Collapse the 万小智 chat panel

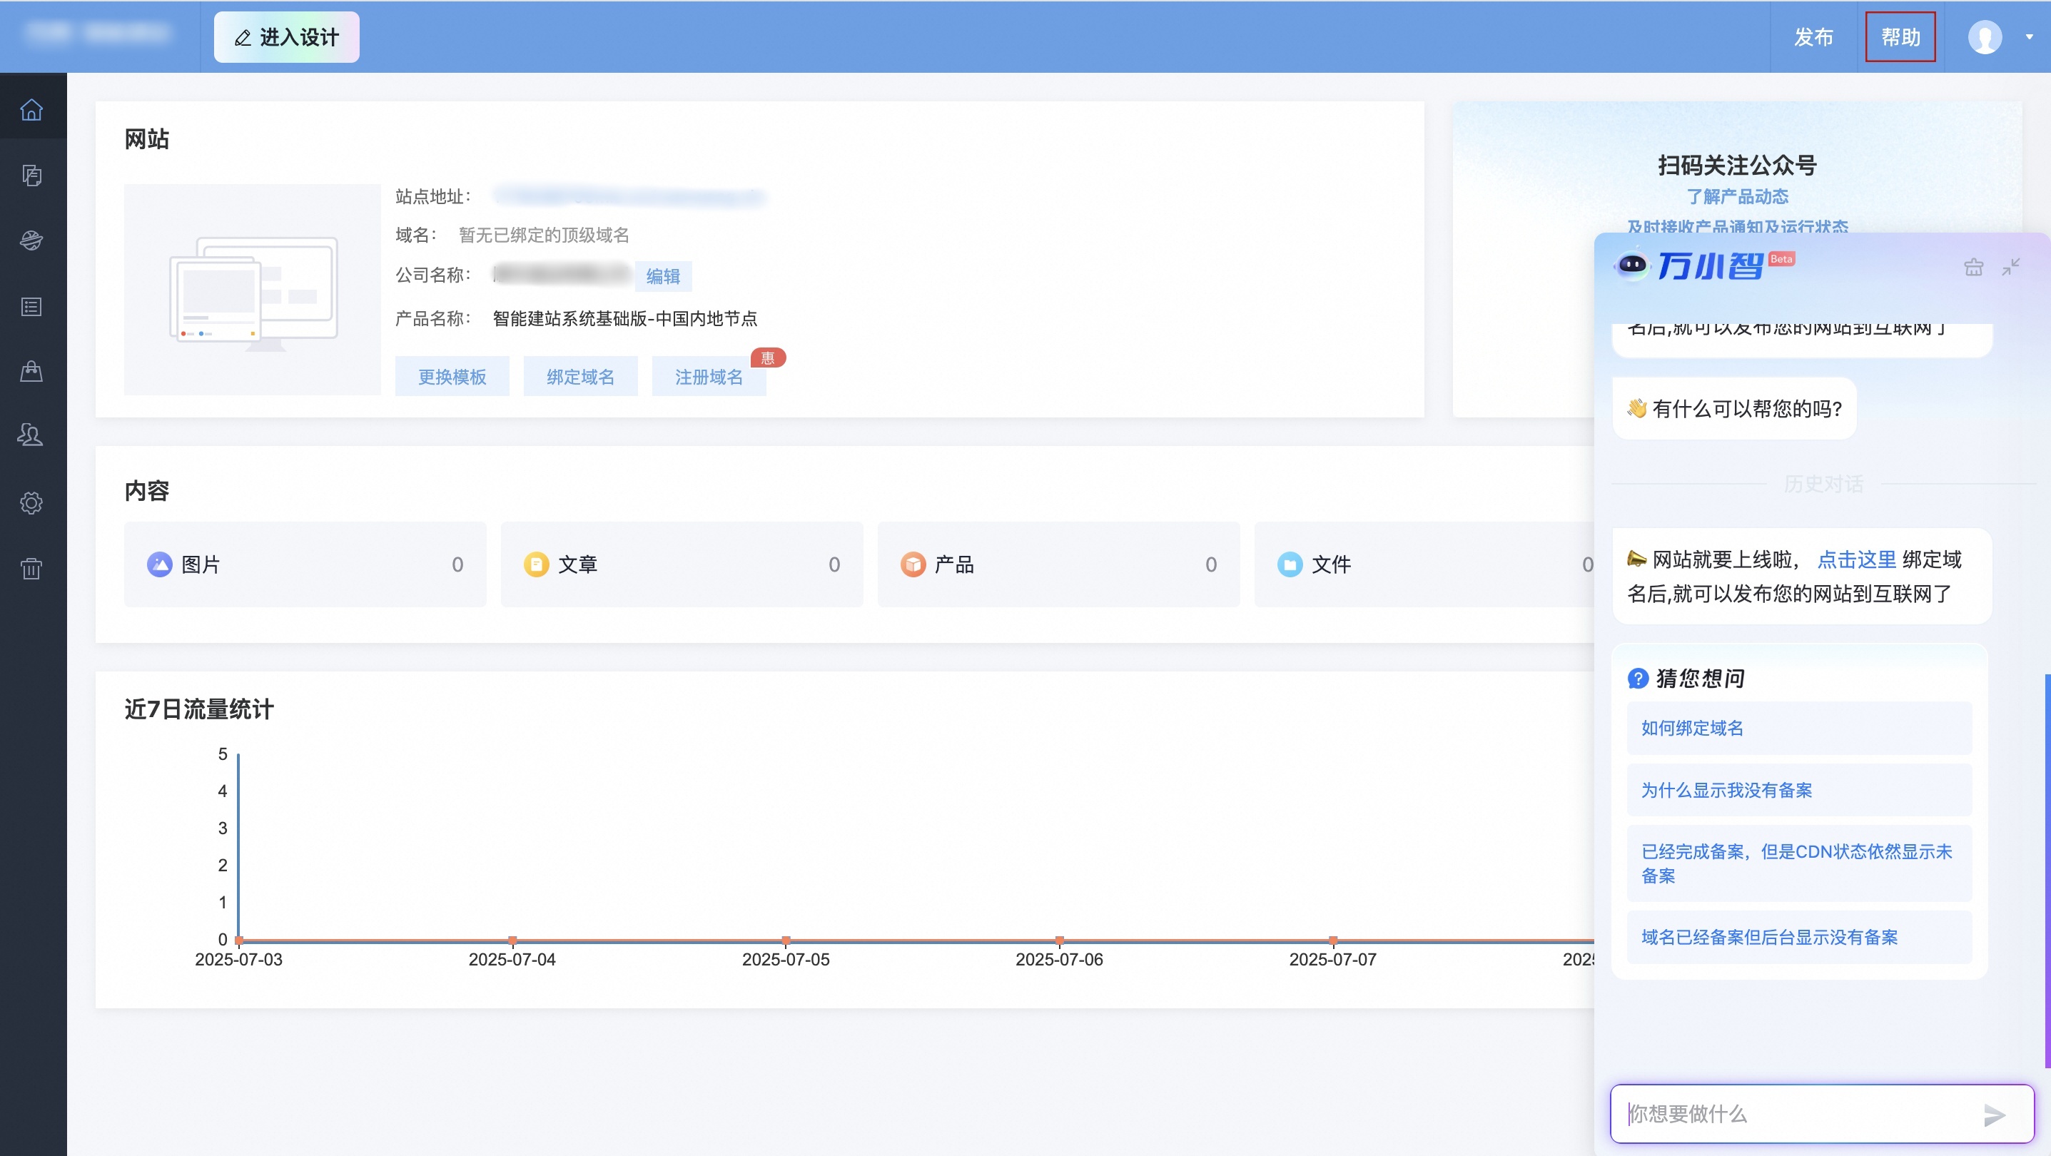pos(2011,268)
